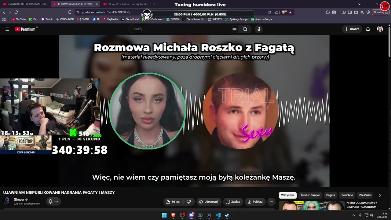Select the Źródło: Gimper filter chip
The width and height of the screenshot is (391, 220).
coord(310,195)
